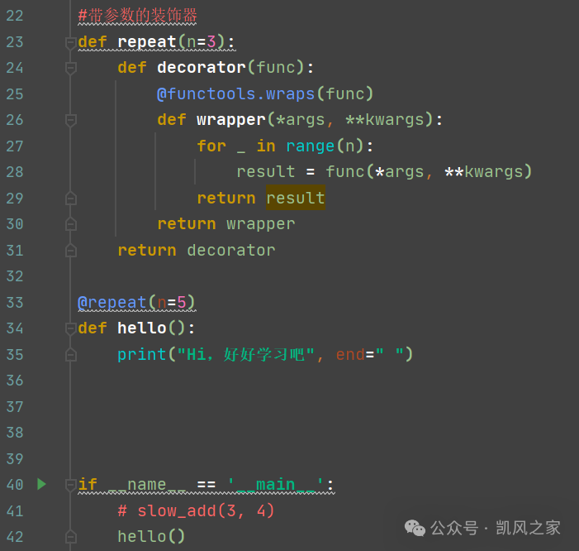Collapse the if __name__ block fold
The height and width of the screenshot is (551, 579).
tap(70, 485)
